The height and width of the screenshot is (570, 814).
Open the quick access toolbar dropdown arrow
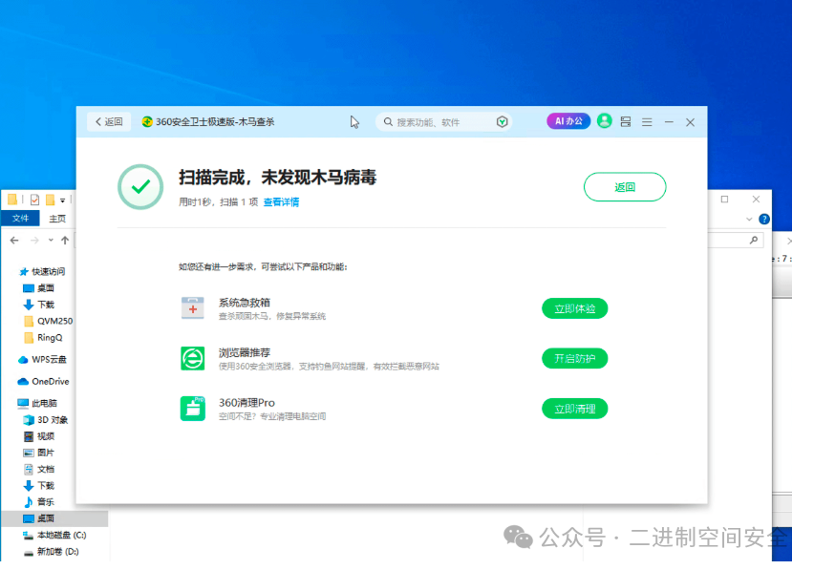(x=62, y=201)
